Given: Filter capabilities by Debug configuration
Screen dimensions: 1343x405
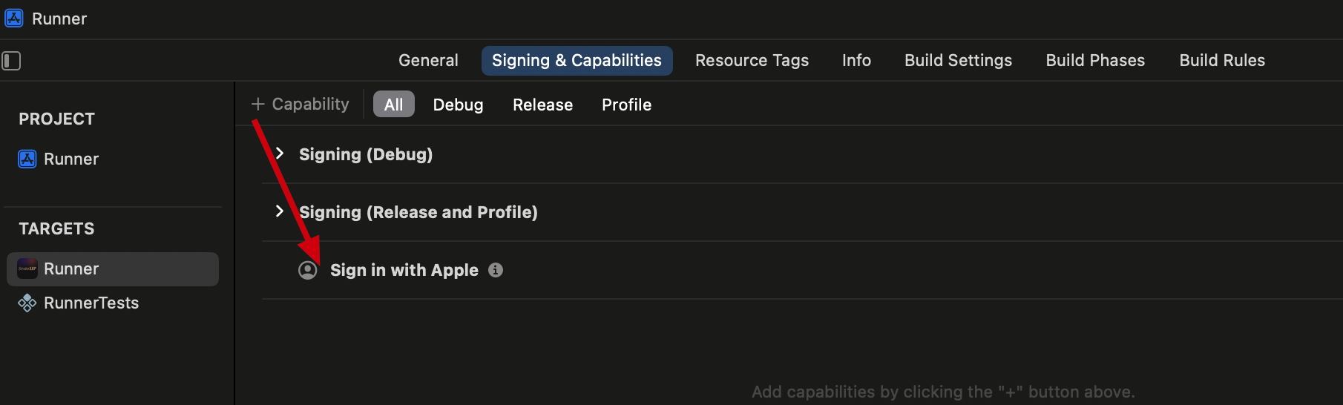Looking at the screenshot, I should coord(458,105).
